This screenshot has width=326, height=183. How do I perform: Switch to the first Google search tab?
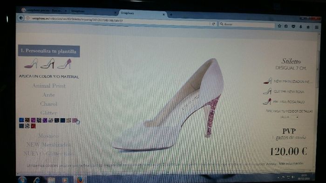[x=44, y=10]
